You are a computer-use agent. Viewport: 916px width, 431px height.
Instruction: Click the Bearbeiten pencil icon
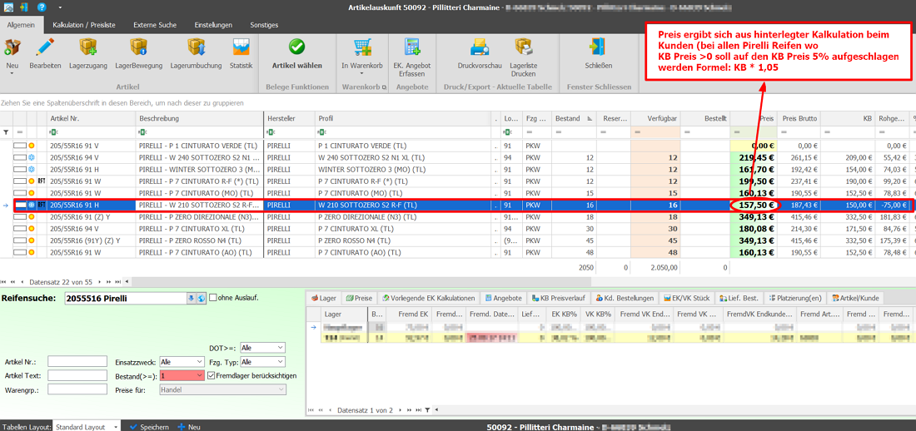45,47
